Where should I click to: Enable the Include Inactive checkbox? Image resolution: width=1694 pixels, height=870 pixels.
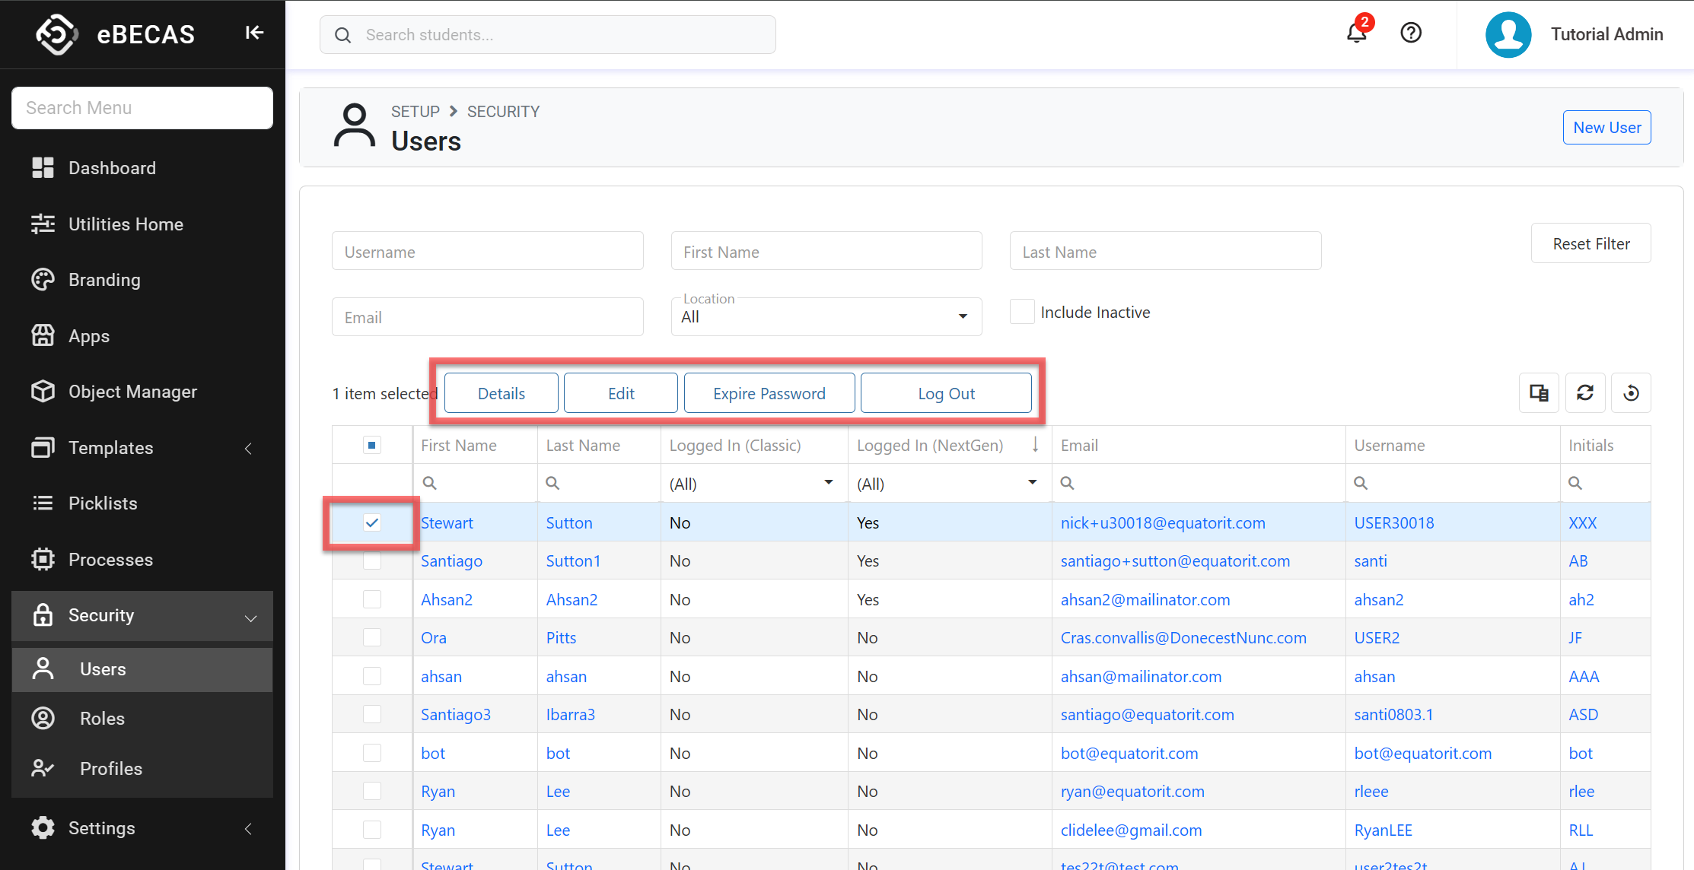(1022, 312)
